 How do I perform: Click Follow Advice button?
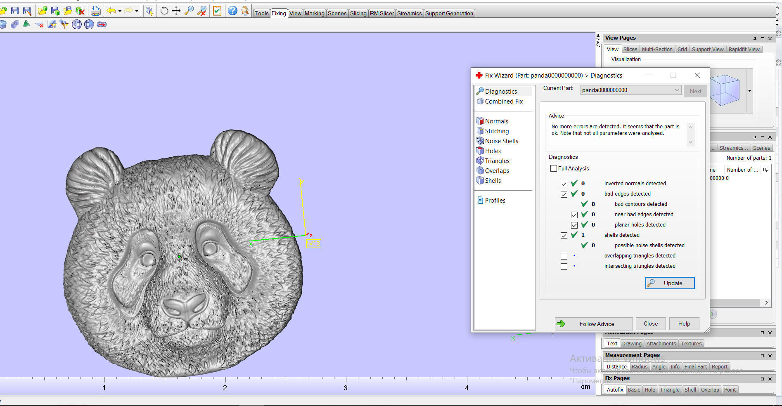coord(594,324)
